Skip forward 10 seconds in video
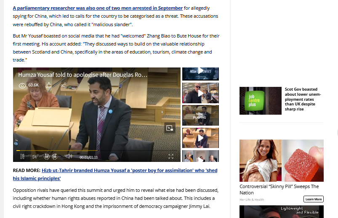Screen dimensions: 338x218 coord(55,156)
